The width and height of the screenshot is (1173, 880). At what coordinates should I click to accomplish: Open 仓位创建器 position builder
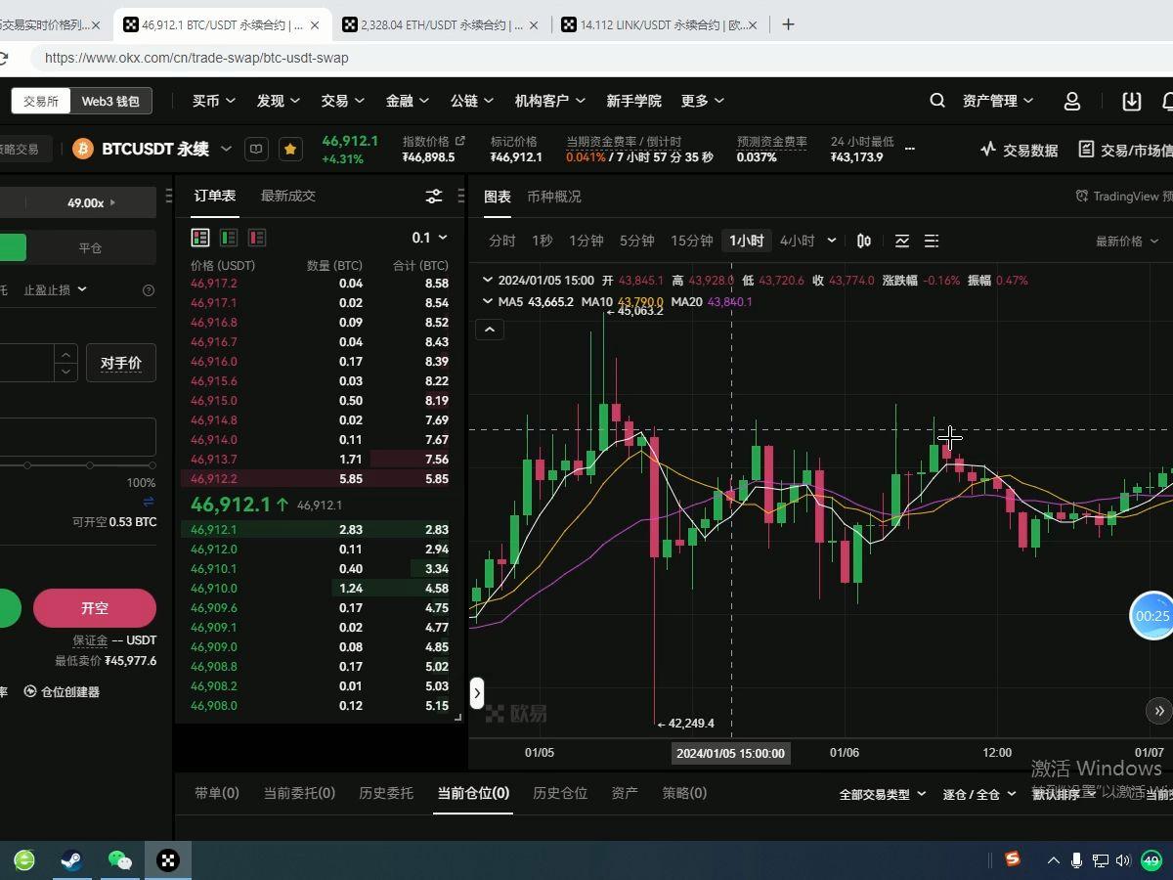(62, 691)
